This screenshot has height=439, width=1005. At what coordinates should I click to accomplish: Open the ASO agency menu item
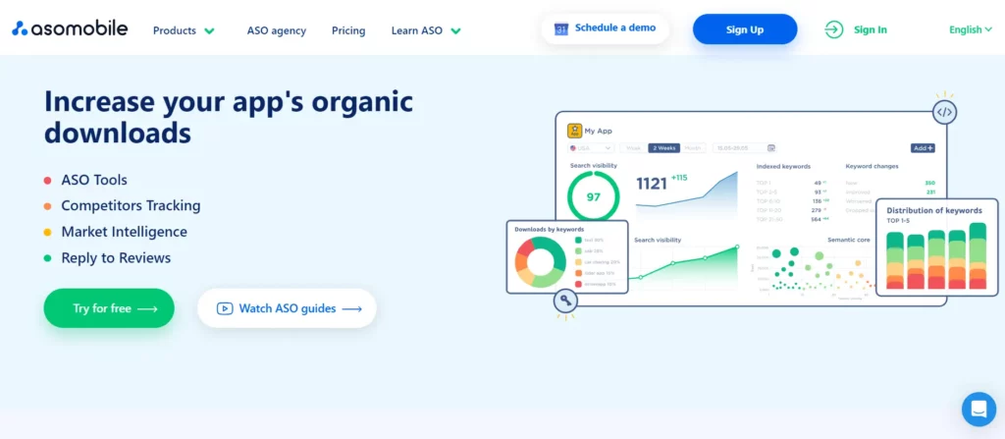[x=276, y=30]
